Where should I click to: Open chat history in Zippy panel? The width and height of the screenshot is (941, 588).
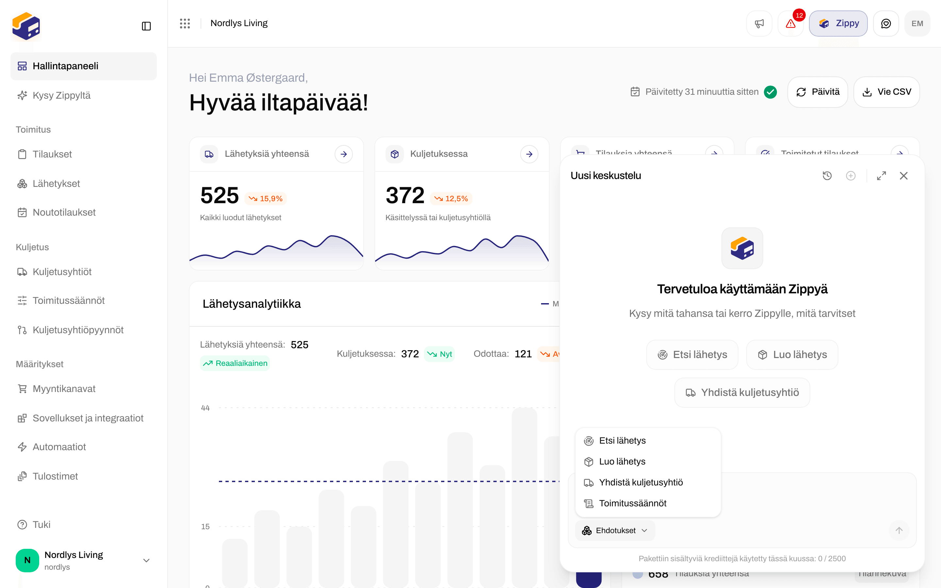(x=827, y=176)
